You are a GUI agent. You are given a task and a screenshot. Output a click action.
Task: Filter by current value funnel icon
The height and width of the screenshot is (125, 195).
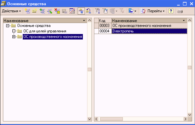pos(105,11)
